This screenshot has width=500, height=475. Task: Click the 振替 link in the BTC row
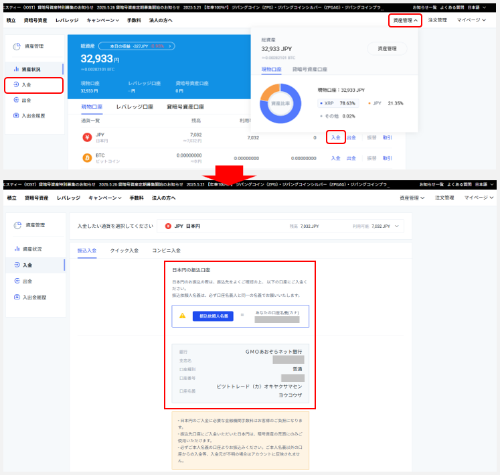tap(371, 158)
